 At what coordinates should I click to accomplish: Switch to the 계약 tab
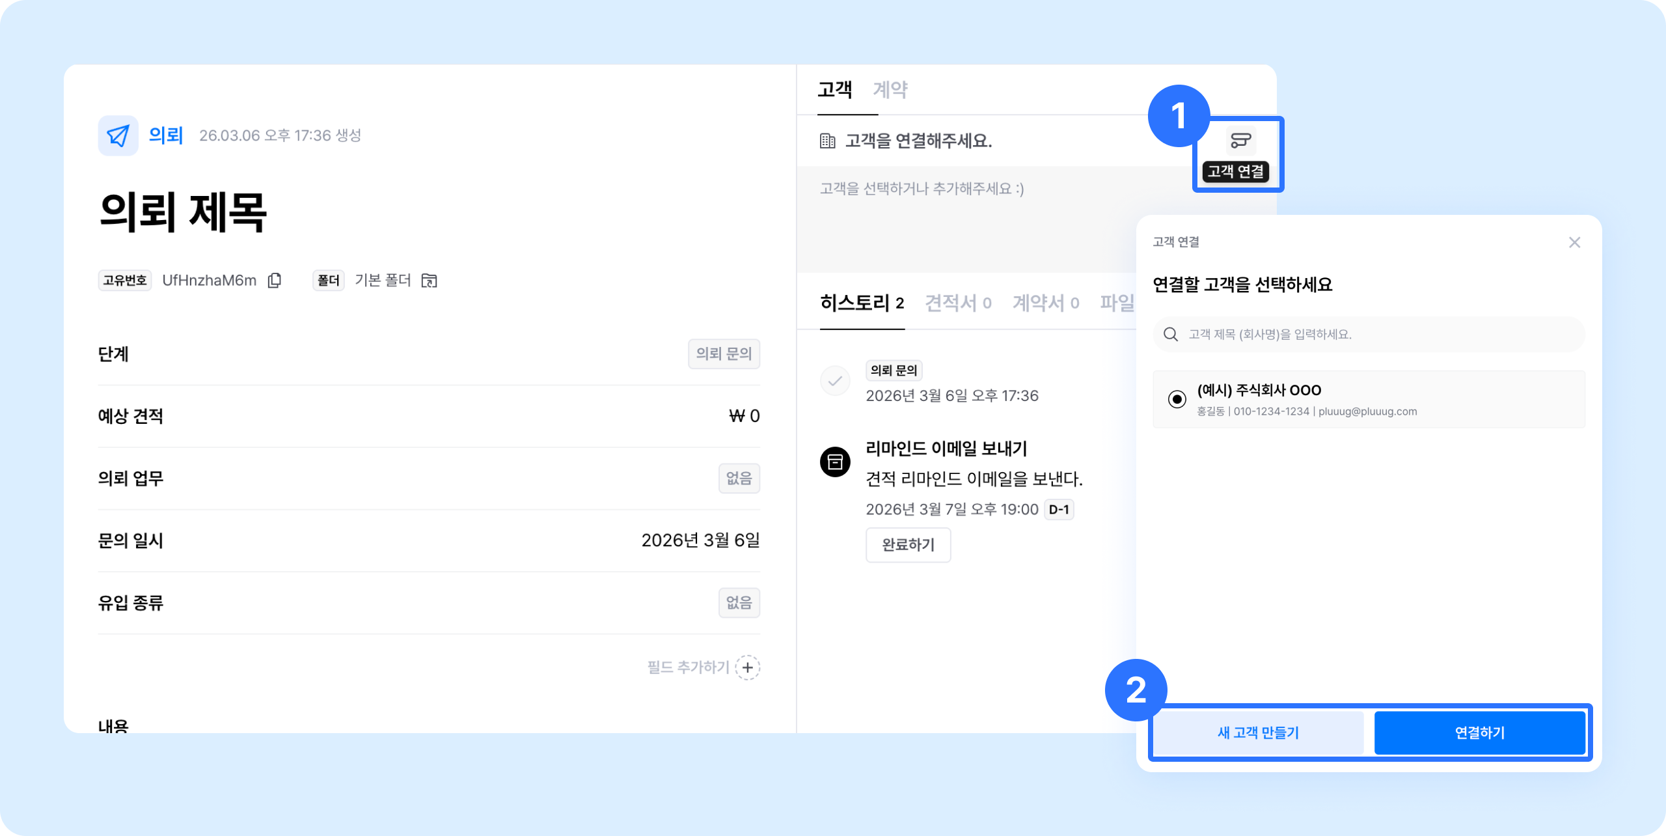[x=890, y=90]
